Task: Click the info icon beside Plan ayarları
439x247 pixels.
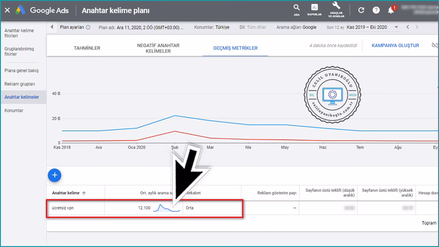Action: 88,27
